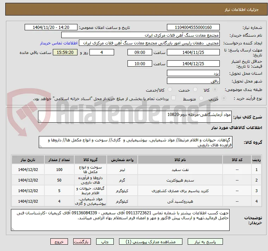This screenshot has height=251, width=268.
Task: Select the 'کالا/خدمت' radio button
Action: pyautogui.click(x=170, y=90)
